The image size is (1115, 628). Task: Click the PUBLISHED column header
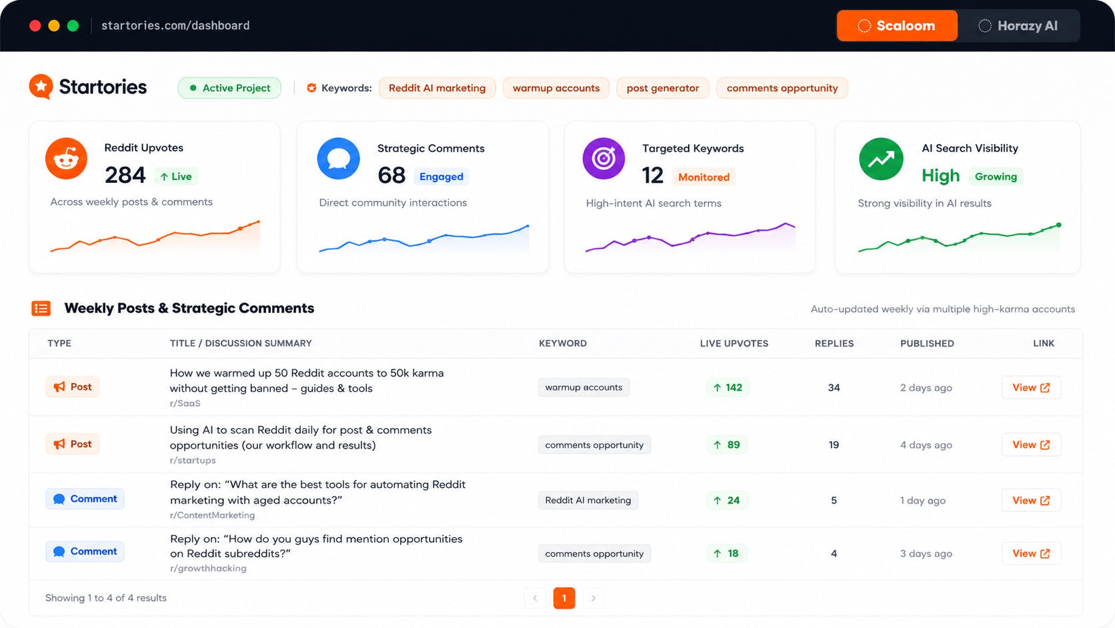[x=927, y=343]
